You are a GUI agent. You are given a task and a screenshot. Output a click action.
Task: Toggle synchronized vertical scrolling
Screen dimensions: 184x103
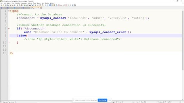click(x=40, y=5)
